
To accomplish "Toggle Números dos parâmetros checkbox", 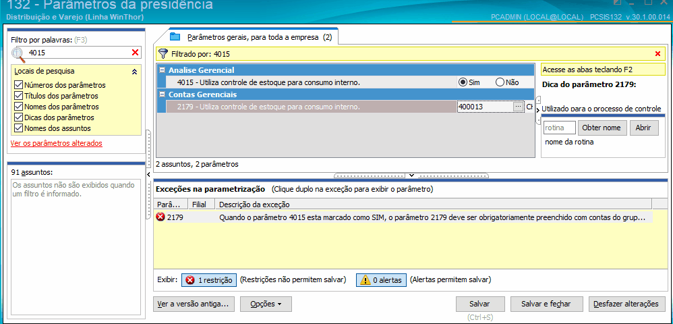I will coord(18,85).
